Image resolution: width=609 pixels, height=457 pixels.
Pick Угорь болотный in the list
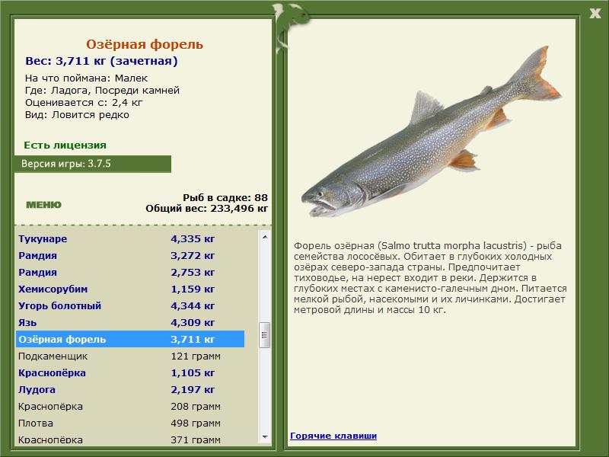[129, 306]
